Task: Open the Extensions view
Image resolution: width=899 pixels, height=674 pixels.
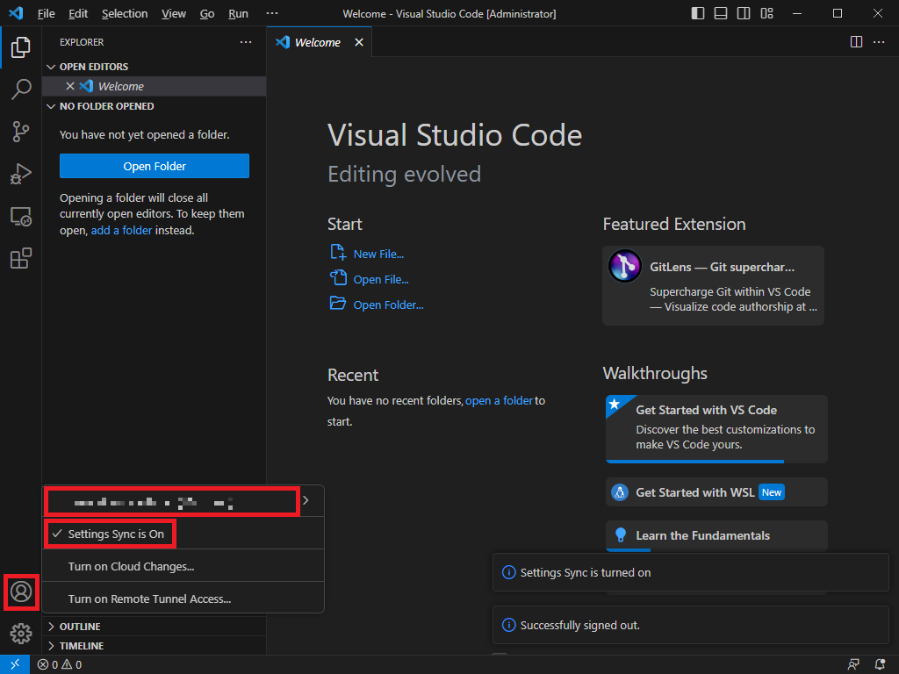Action: 21,259
